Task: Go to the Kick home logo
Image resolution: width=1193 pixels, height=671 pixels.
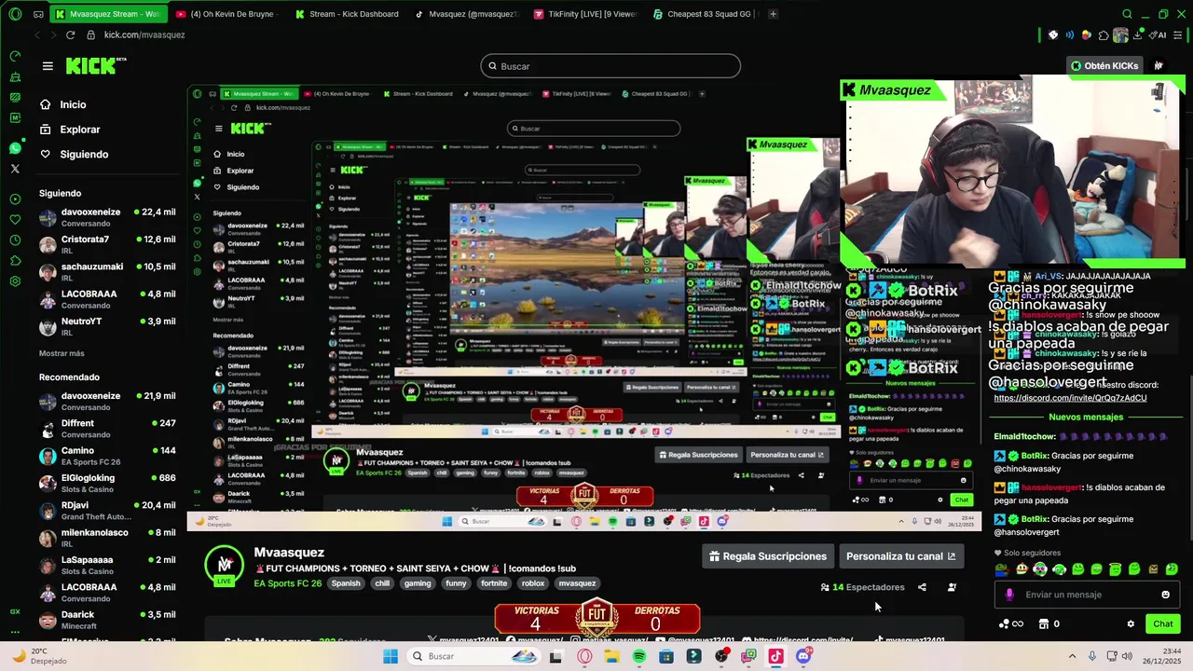Action: [95, 66]
